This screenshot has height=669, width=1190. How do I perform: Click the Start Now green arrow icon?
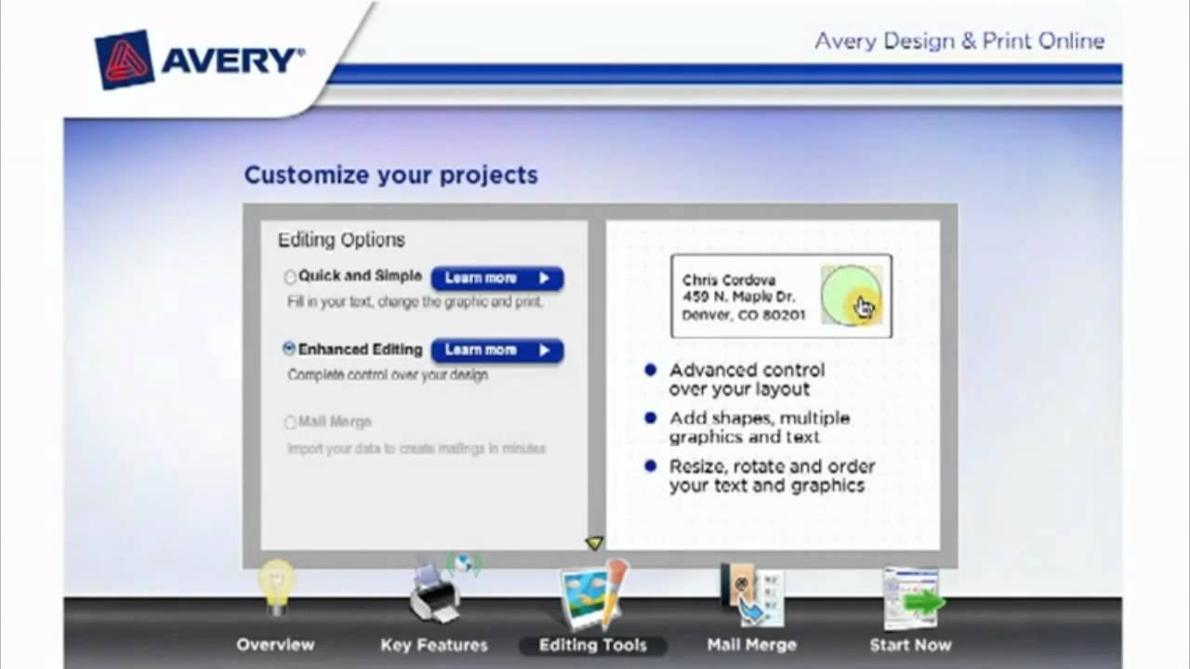pos(913,597)
